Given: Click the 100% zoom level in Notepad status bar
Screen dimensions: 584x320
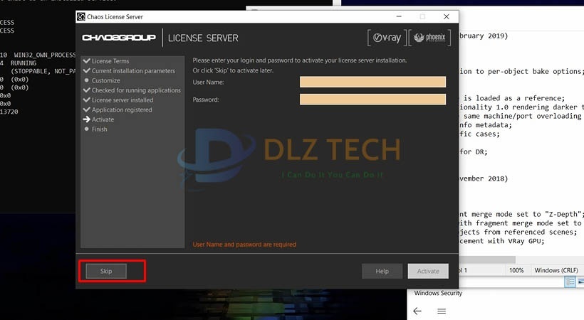Looking at the screenshot, I should click(x=516, y=270).
